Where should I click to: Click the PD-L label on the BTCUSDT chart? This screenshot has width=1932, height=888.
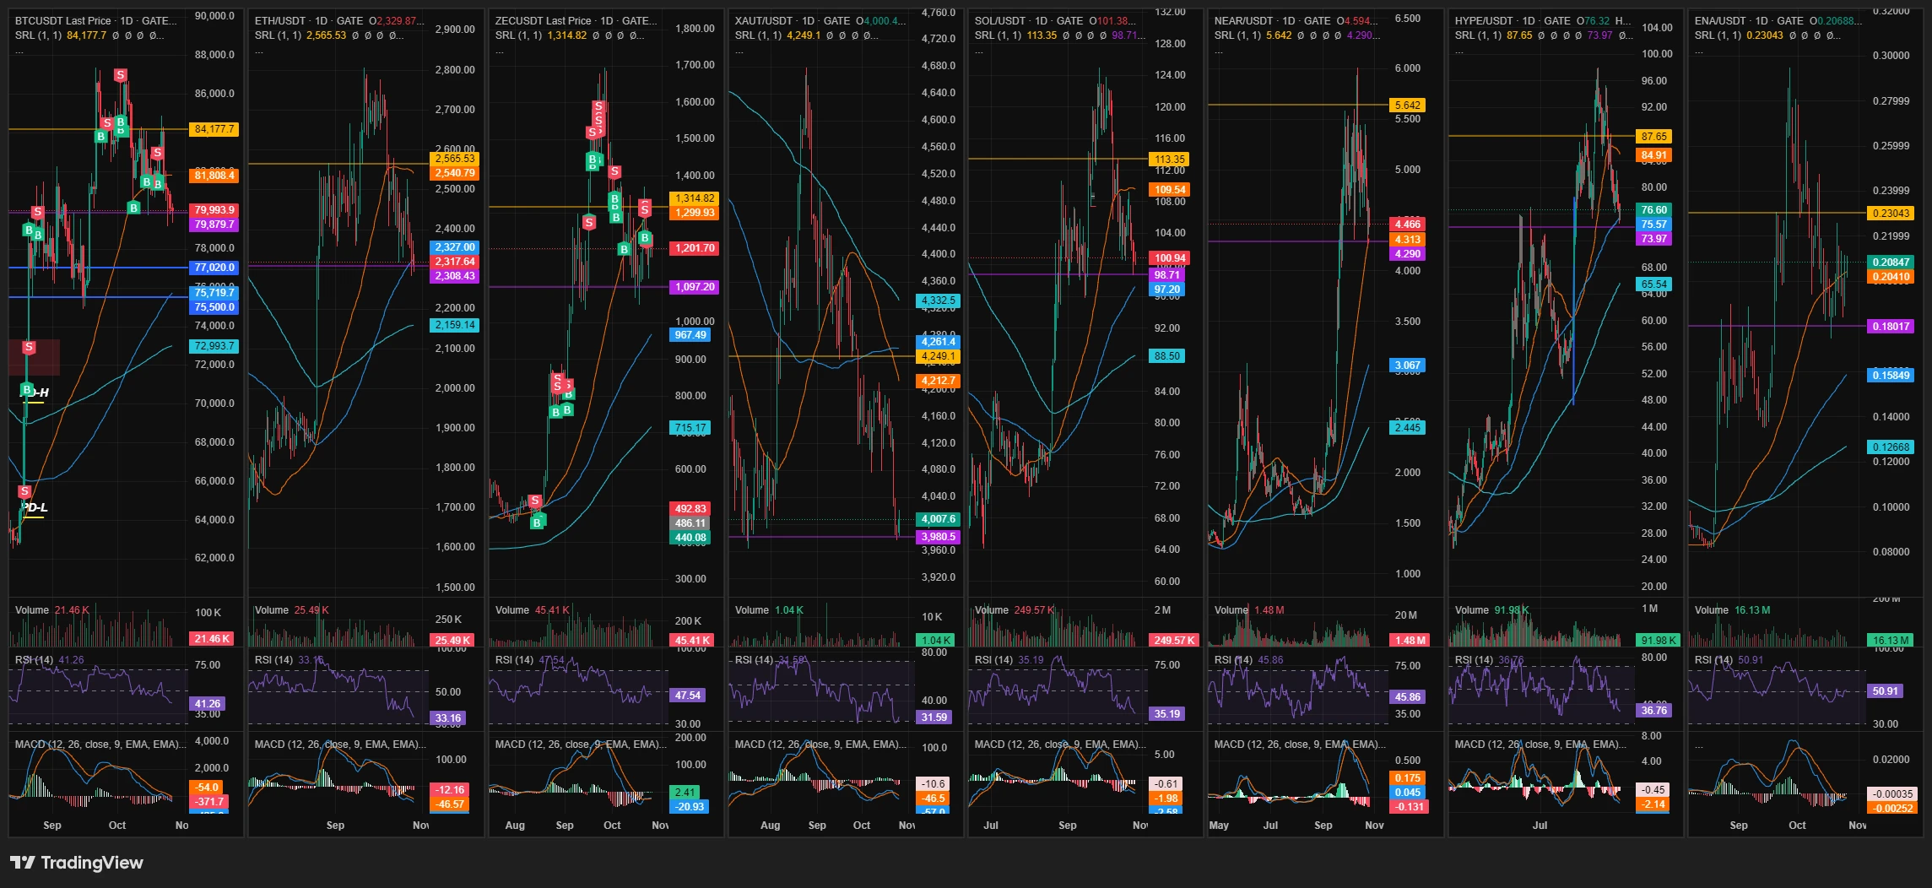pos(35,507)
